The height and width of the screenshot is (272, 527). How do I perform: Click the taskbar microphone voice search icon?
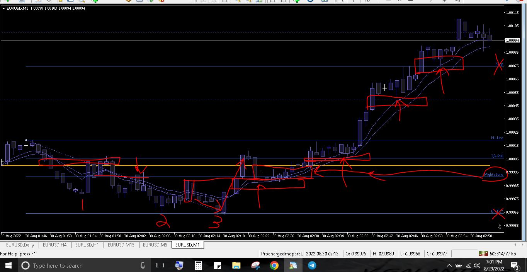pos(143,265)
